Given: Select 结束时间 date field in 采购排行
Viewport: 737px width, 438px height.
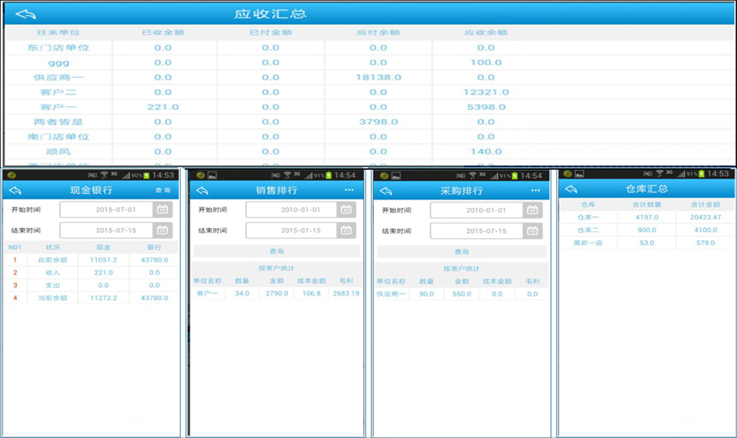Looking at the screenshot, I should (476, 231).
